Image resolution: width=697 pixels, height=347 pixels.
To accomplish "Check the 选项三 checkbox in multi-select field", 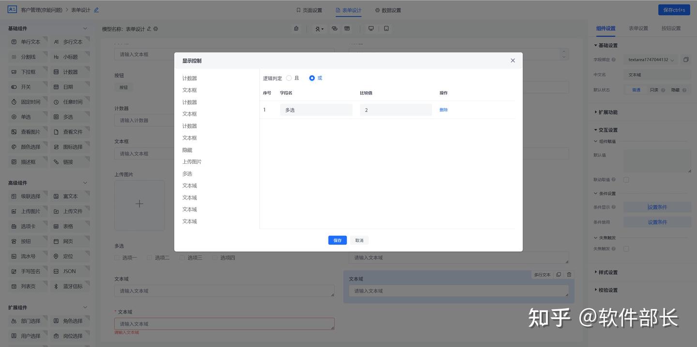I will (x=182, y=257).
